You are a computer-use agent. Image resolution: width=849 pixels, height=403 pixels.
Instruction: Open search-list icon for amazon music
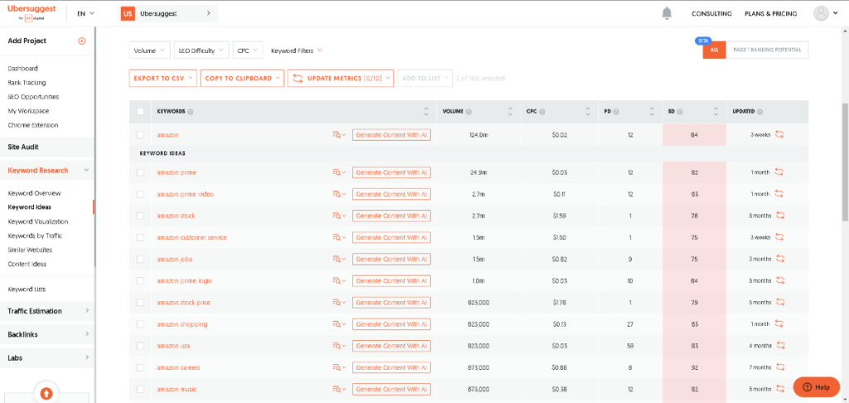(x=339, y=389)
